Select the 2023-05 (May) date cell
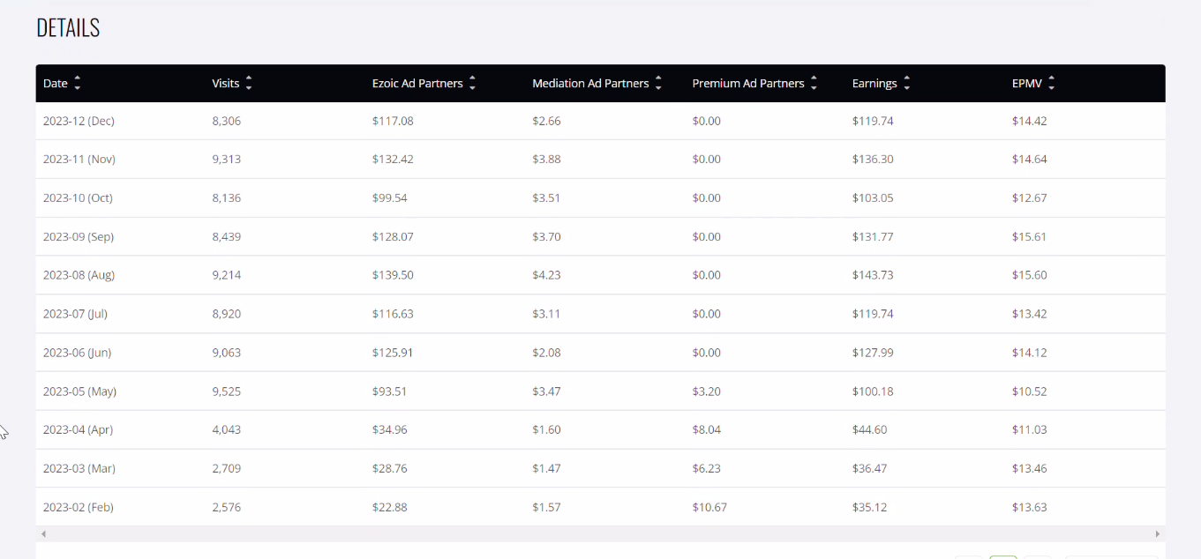1201x559 pixels. pyautogui.click(x=79, y=391)
